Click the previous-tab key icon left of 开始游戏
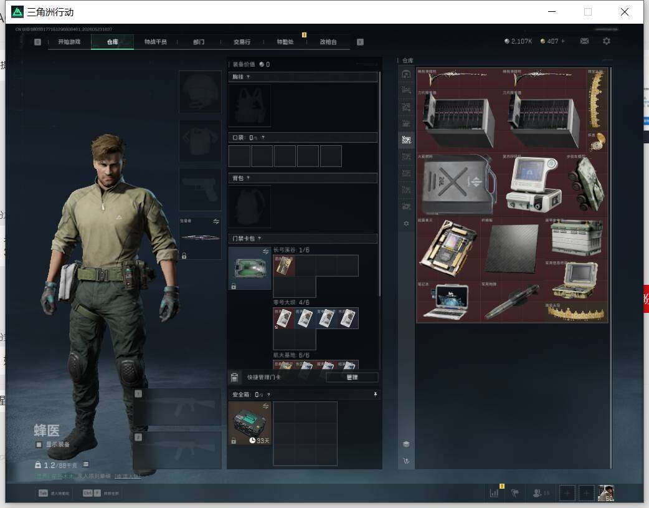 [37, 42]
